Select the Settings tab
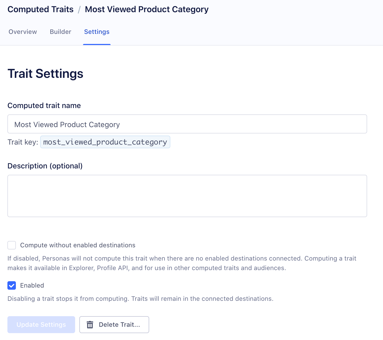The width and height of the screenshot is (383, 340). (x=97, y=32)
